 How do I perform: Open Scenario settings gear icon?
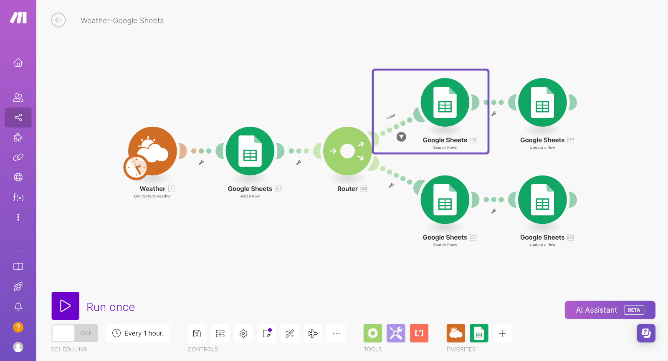click(x=243, y=333)
